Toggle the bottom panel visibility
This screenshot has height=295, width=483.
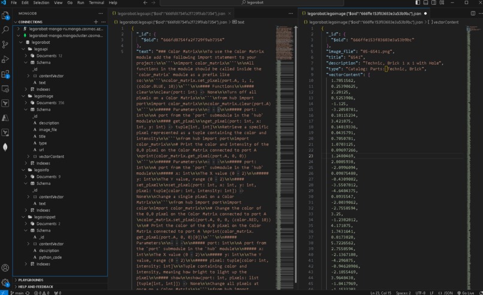(x=425, y=2)
